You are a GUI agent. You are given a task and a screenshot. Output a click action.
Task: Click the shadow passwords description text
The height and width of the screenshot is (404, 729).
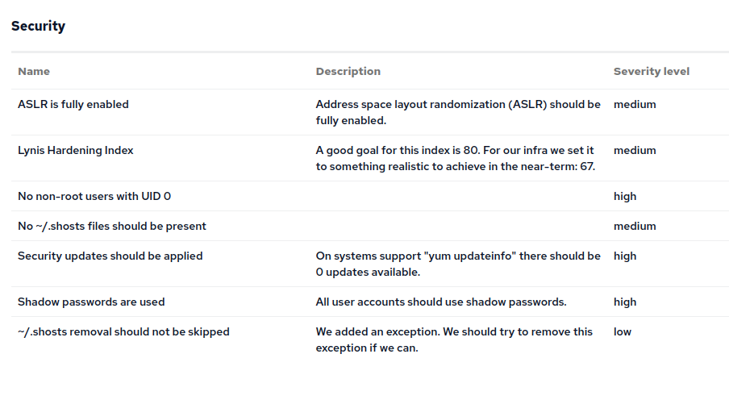(441, 302)
